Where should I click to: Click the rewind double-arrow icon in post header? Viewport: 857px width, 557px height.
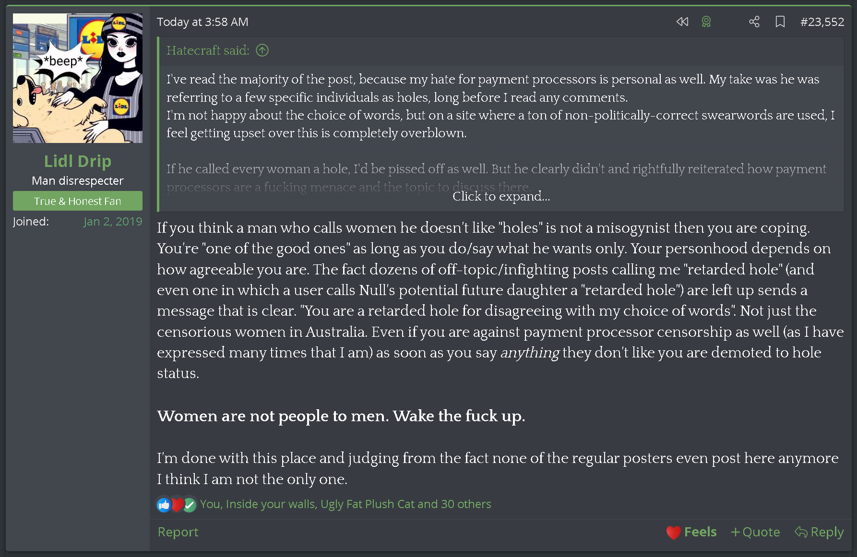point(682,22)
